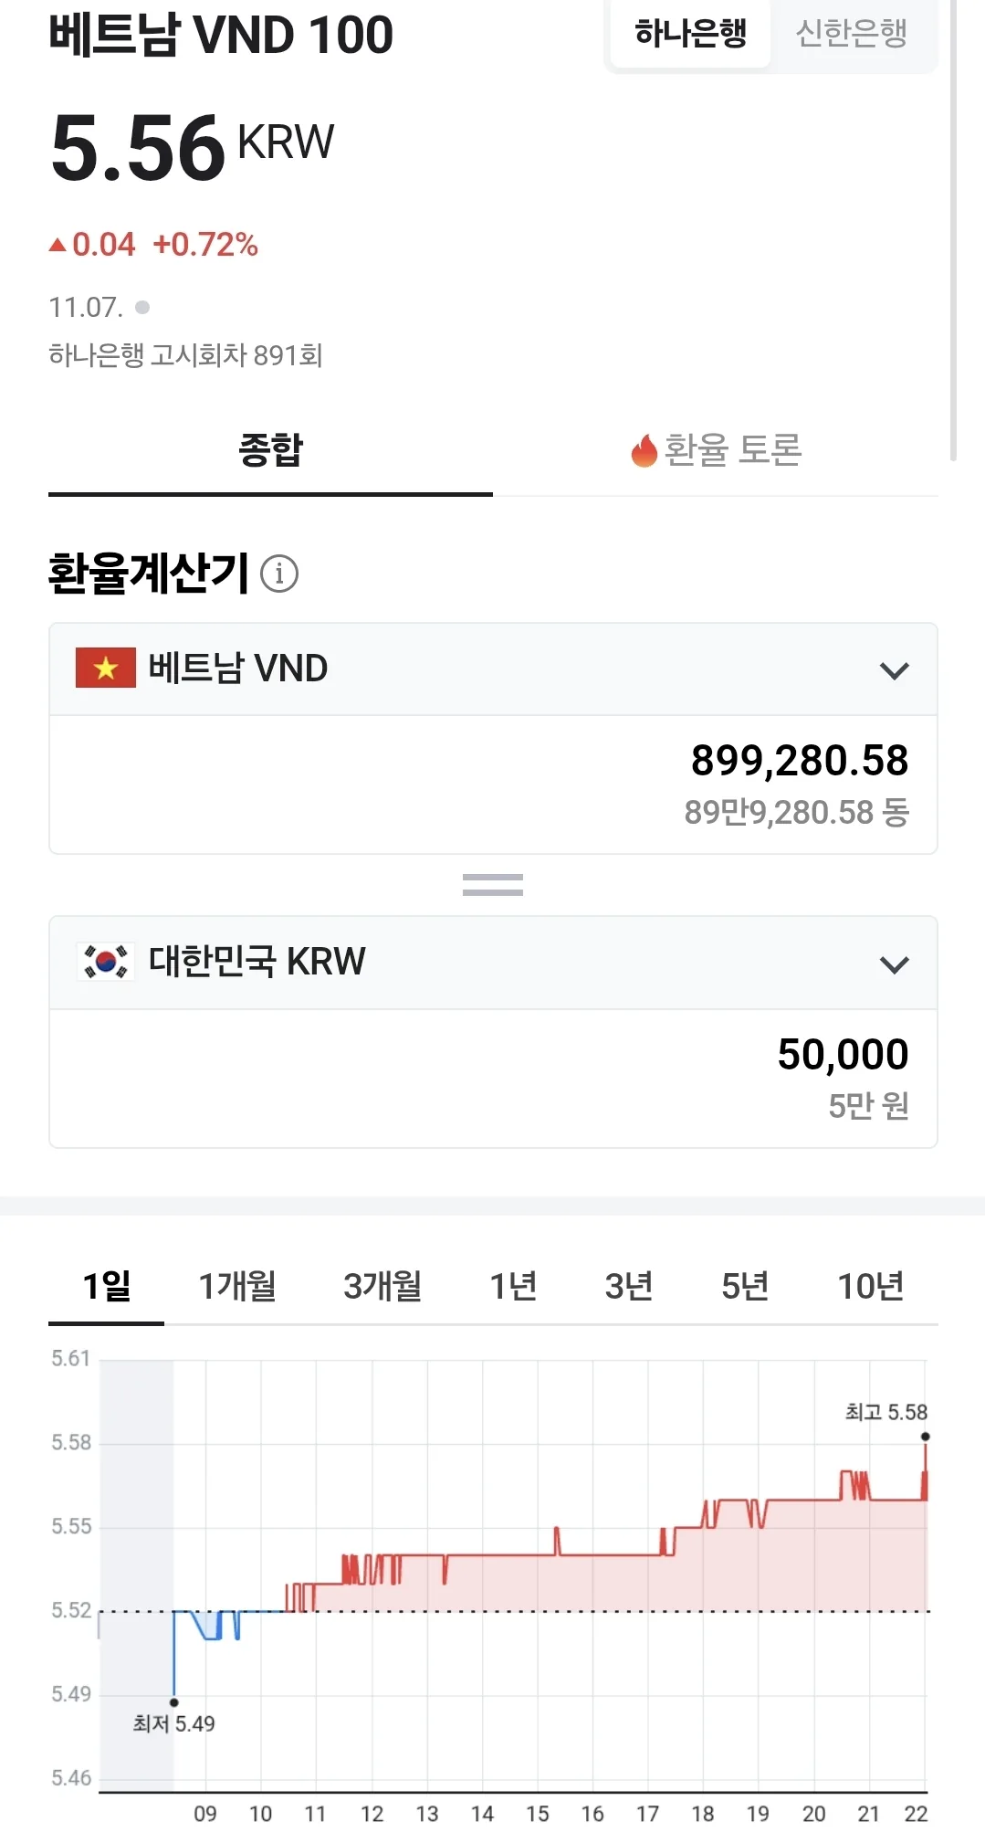985x1843 pixels.
Task: Click the 최고 5.58 chart marker
Action: [925, 1437]
